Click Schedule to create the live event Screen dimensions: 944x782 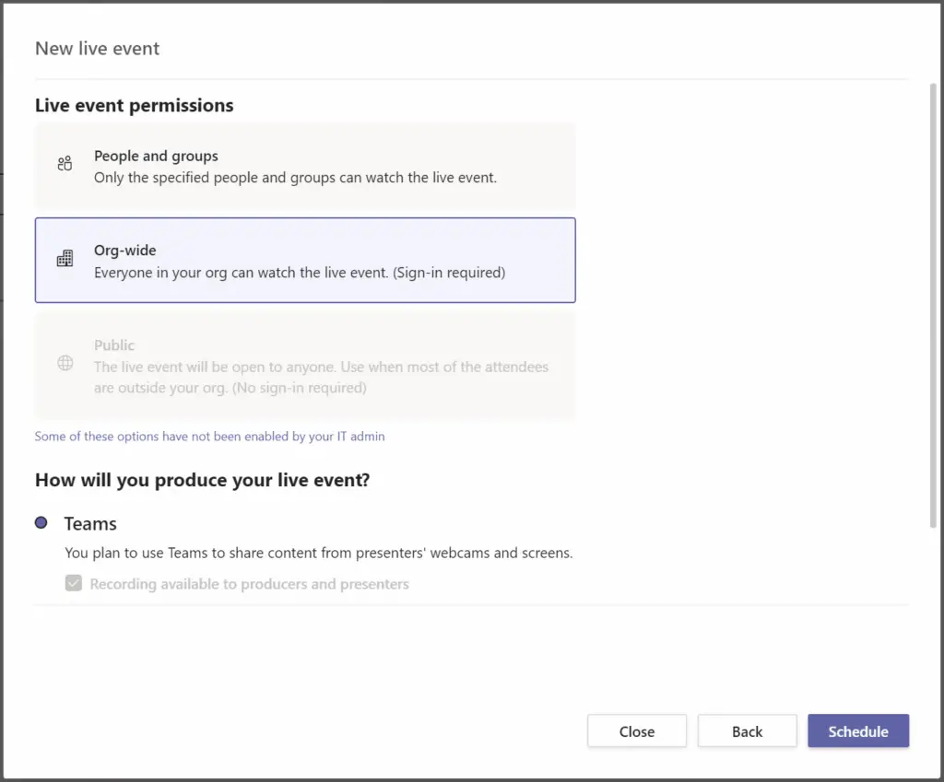(x=858, y=730)
